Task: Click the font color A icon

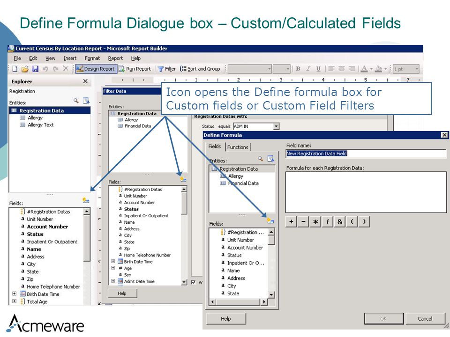Action: 364,69
